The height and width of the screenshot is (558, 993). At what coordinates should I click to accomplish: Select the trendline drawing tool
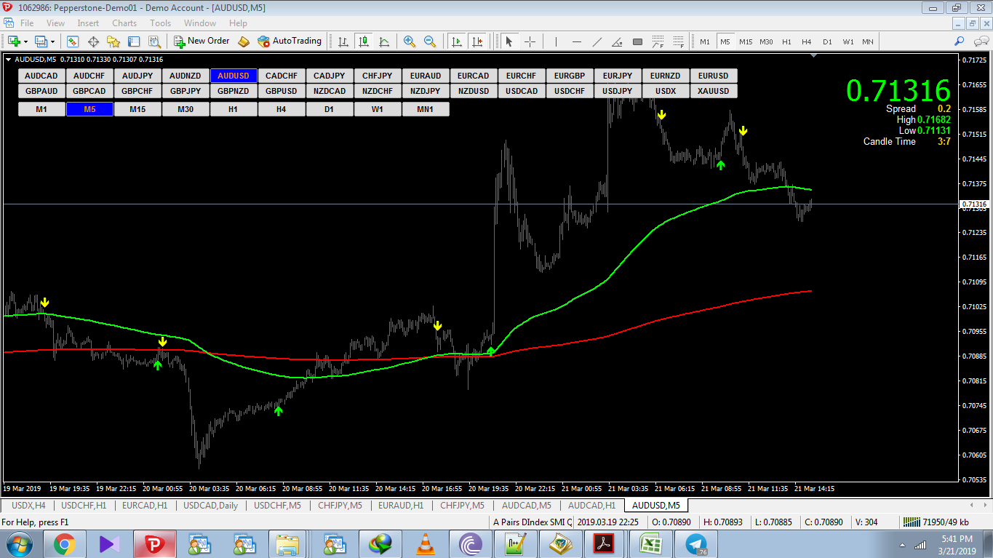pos(597,41)
